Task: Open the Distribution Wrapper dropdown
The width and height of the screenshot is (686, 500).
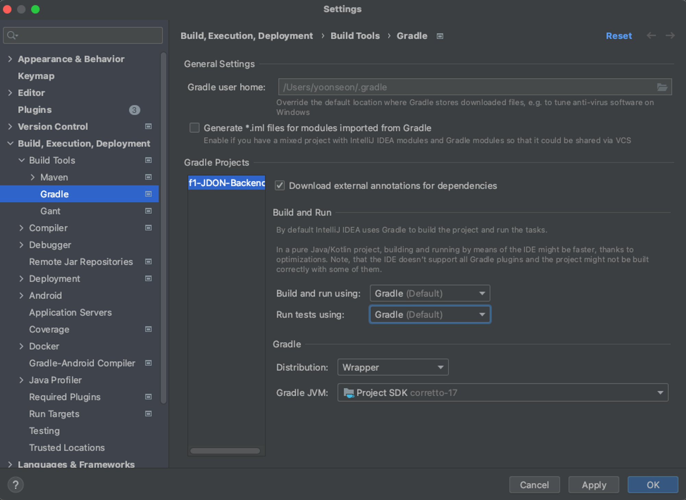Action: [x=393, y=367]
